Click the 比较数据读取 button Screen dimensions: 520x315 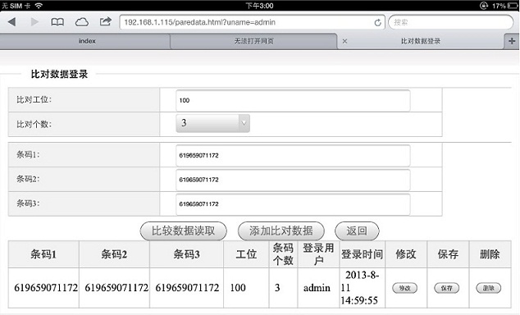click(x=184, y=231)
